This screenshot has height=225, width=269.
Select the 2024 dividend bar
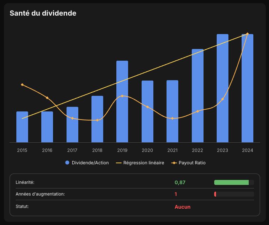tap(247, 88)
